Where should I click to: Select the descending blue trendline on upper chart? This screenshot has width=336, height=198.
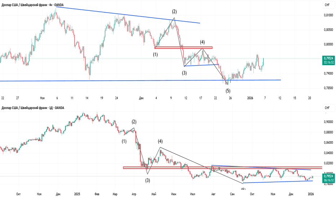(126, 15)
